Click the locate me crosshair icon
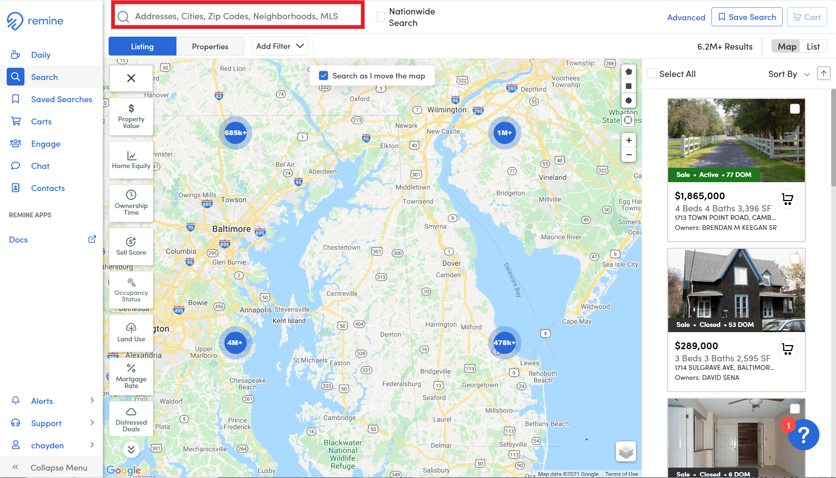Image resolution: width=836 pixels, height=478 pixels. [628, 120]
